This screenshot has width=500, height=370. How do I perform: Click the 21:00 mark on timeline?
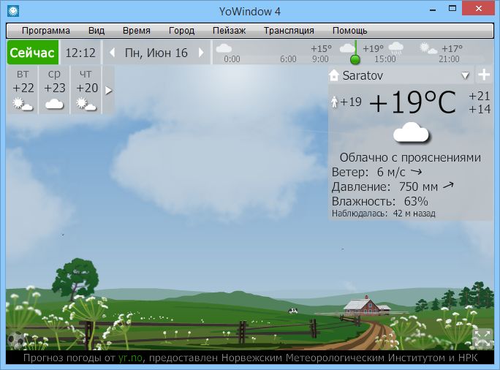coord(450,59)
